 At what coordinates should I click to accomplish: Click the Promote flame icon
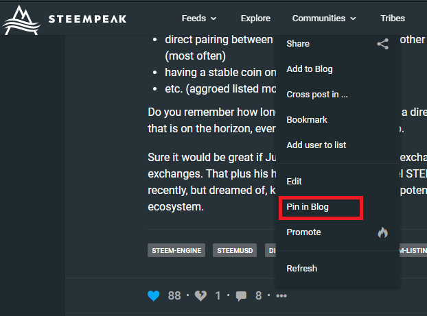tap(382, 232)
